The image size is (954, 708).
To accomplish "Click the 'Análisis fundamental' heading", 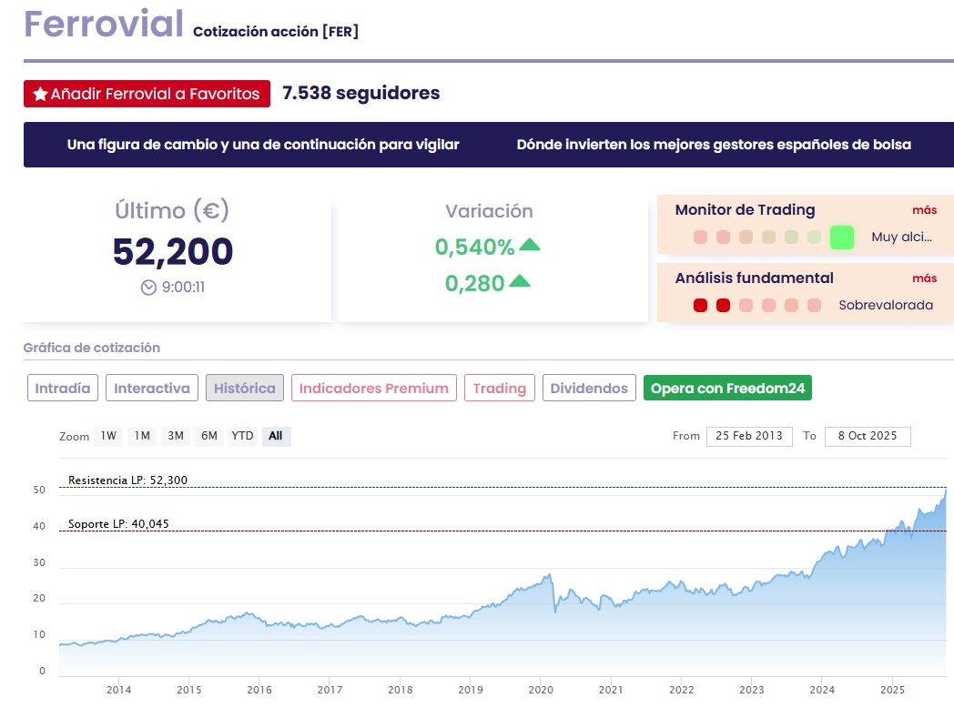I will (755, 278).
